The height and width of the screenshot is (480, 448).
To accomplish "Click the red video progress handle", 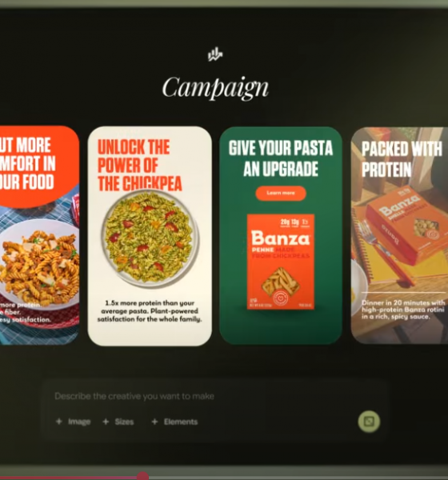I will point(142,477).
